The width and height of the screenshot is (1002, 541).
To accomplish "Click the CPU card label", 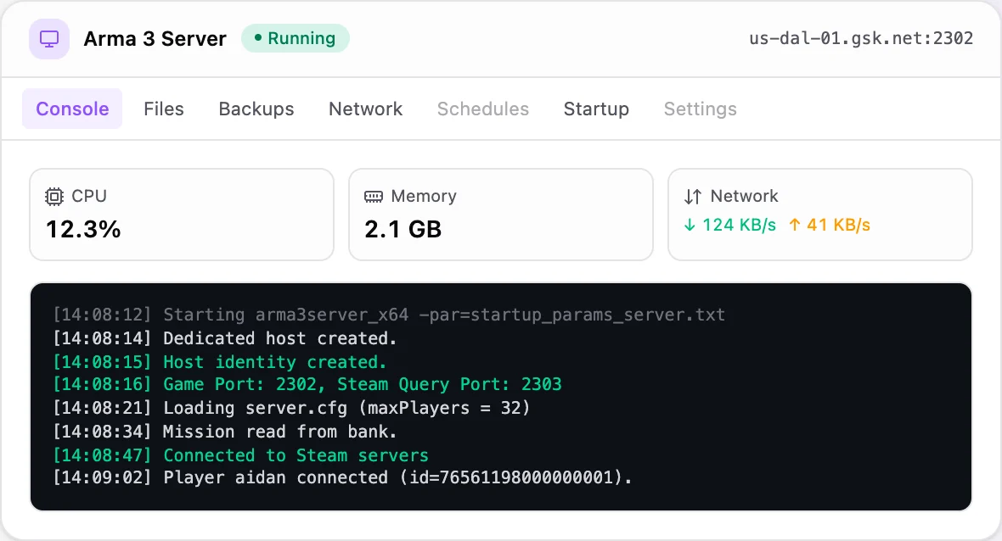I will point(89,196).
